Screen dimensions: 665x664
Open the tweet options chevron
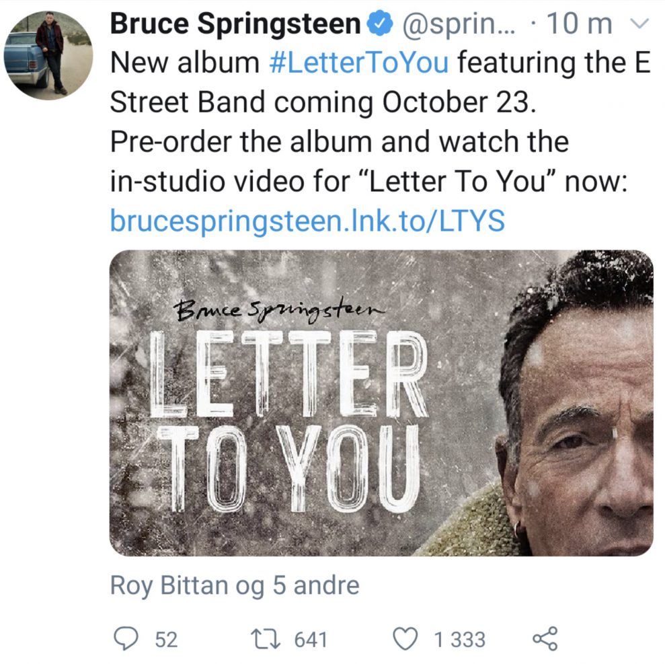[639, 24]
